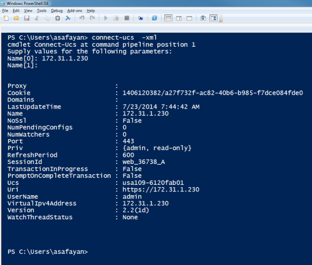Undo last action with the undo arrow
Image resolution: width=312 pixels, height=265 pixels.
pos(82,18)
